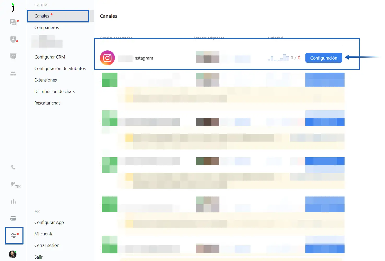Click Cerrar sesión link
The width and height of the screenshot is (385, 261).
pos(47,245)
